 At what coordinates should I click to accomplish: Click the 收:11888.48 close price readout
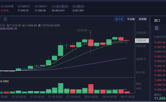click(30, 26)
